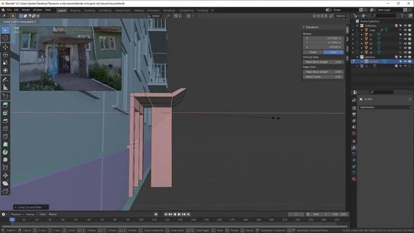Open Playback dropdown in timeline
Image resolution: width=414 pixels, height=233 pixels.
tap(17, 214)
